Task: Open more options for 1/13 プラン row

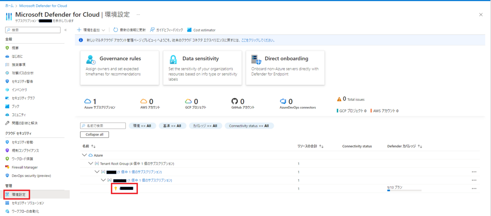Action: [x=474, y=189]
